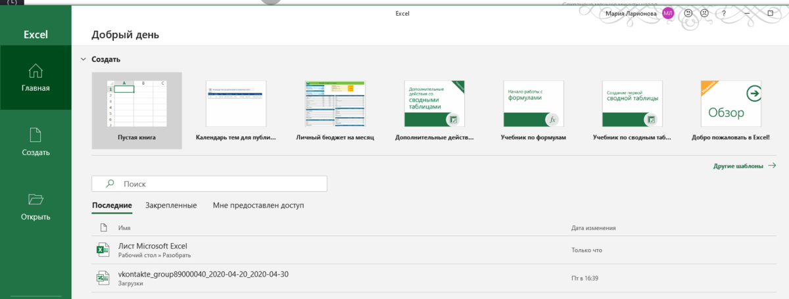Select the Личный бюджет на месяц template

[x=335, y=110]
